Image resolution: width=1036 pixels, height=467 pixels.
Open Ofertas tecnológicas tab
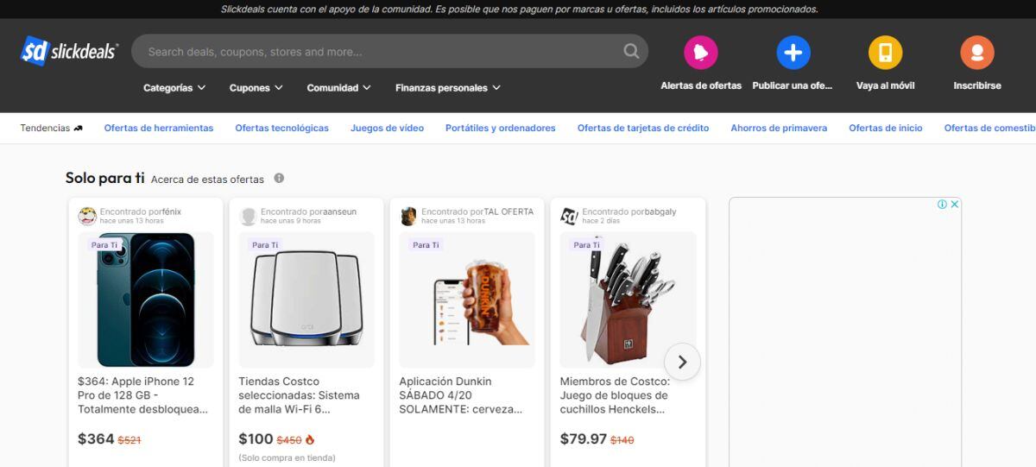[x=281, y=128]
